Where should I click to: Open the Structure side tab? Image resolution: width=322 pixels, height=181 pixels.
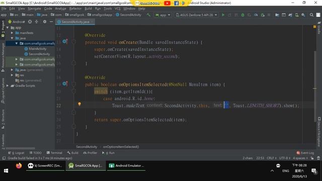tap(3, 119)
